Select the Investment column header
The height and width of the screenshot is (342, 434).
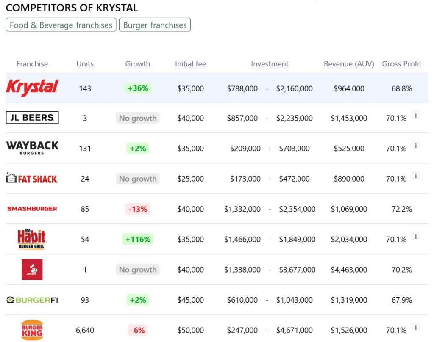pyautogui.click(x=270, y=64)
